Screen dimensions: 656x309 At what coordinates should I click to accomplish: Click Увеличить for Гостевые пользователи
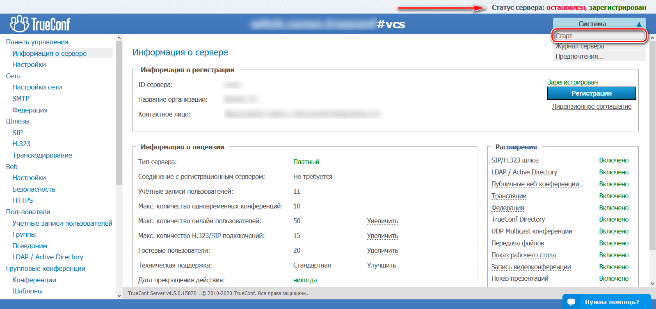pos(382,250)
